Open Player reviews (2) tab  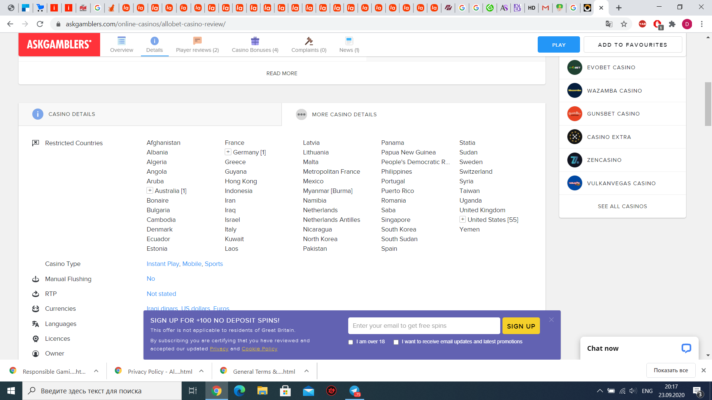[x=197, y=45]
